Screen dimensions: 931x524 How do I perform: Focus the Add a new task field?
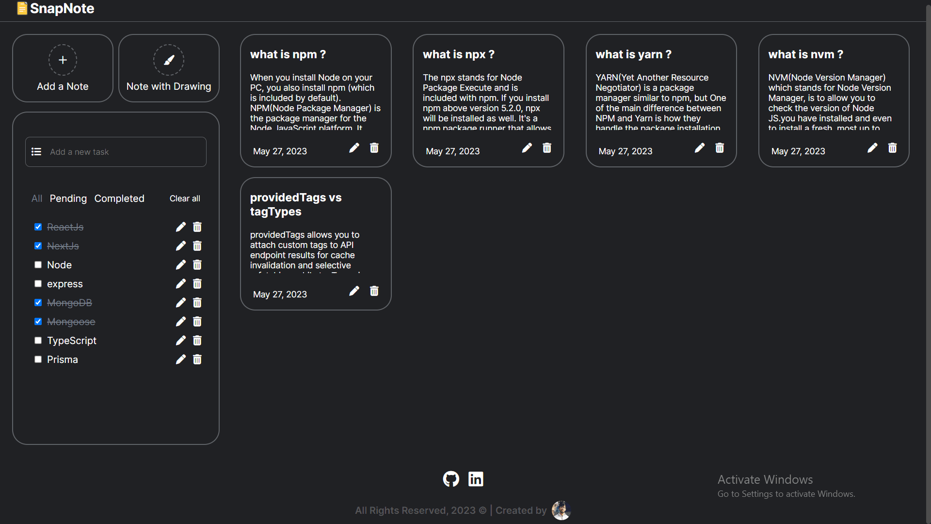[116, 152]
